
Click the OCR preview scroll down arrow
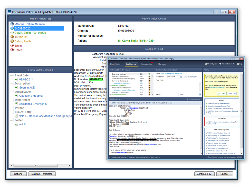pos(201,153)
